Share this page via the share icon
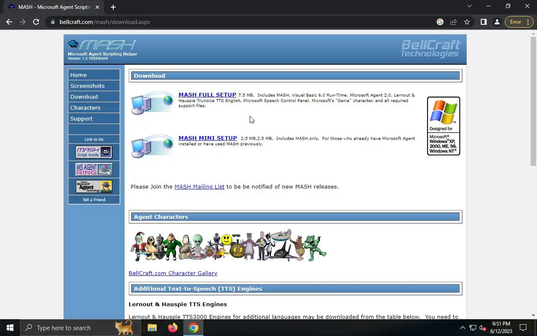Image resolution: width=537 pixels, height=336 pixels. pyautogui.click(x=454, y=22)
